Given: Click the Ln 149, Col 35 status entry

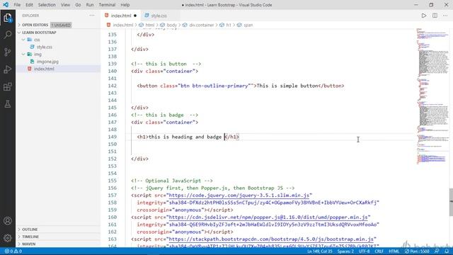Looking at the screenshot, I should coord(320,251).
